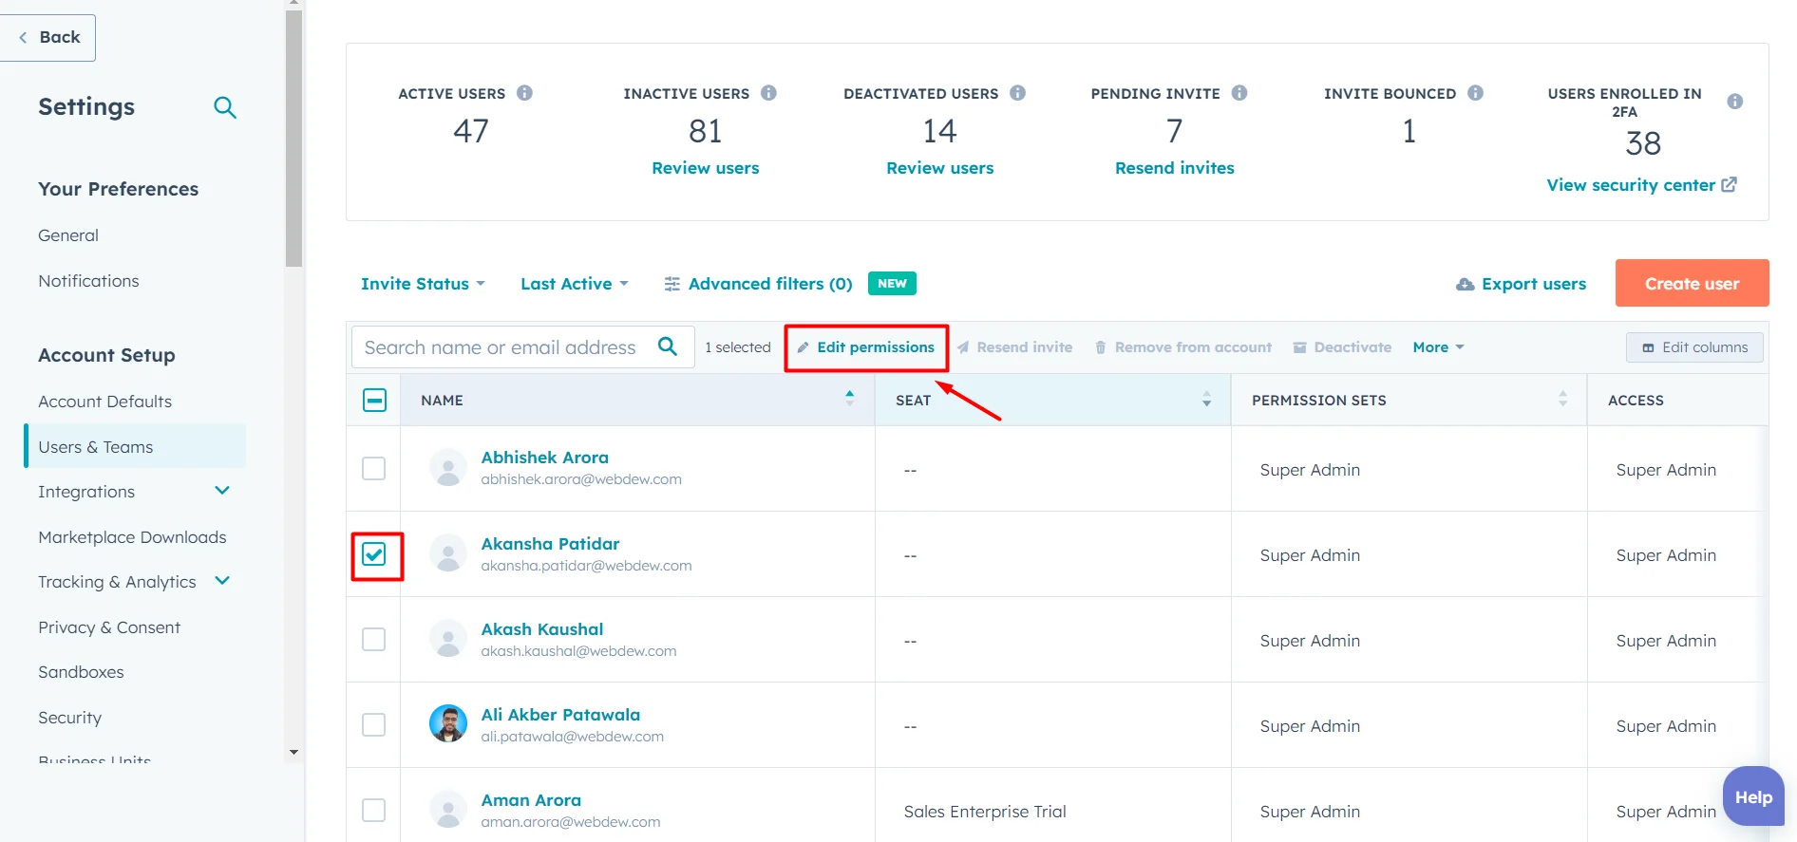Click the info icon for Invite Bounced
This screenshot has height=842, width=1797.
click(1475, 93)
